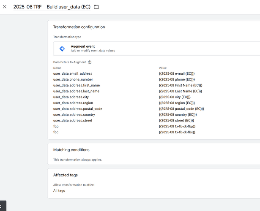Close the transformation editor with the X
This screenshot has width=260, height=211.
pos(5,7)
